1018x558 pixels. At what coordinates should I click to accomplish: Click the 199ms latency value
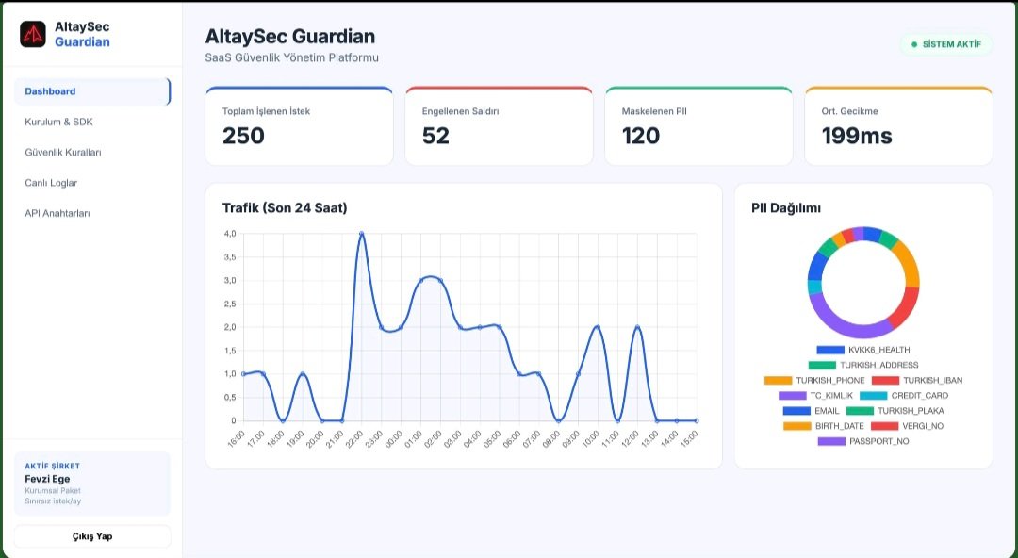point(857,136)
